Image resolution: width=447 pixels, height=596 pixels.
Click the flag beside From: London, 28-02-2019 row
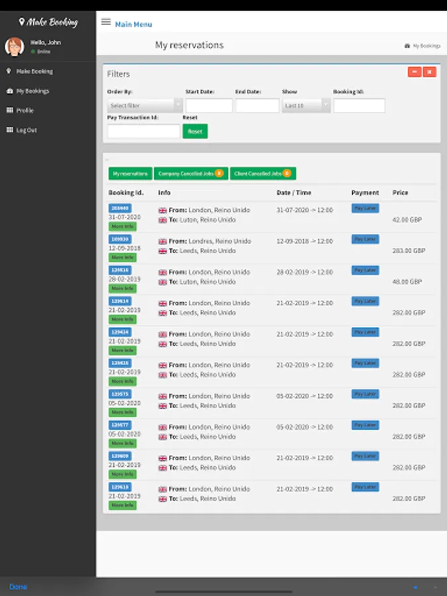coord(163,272)
